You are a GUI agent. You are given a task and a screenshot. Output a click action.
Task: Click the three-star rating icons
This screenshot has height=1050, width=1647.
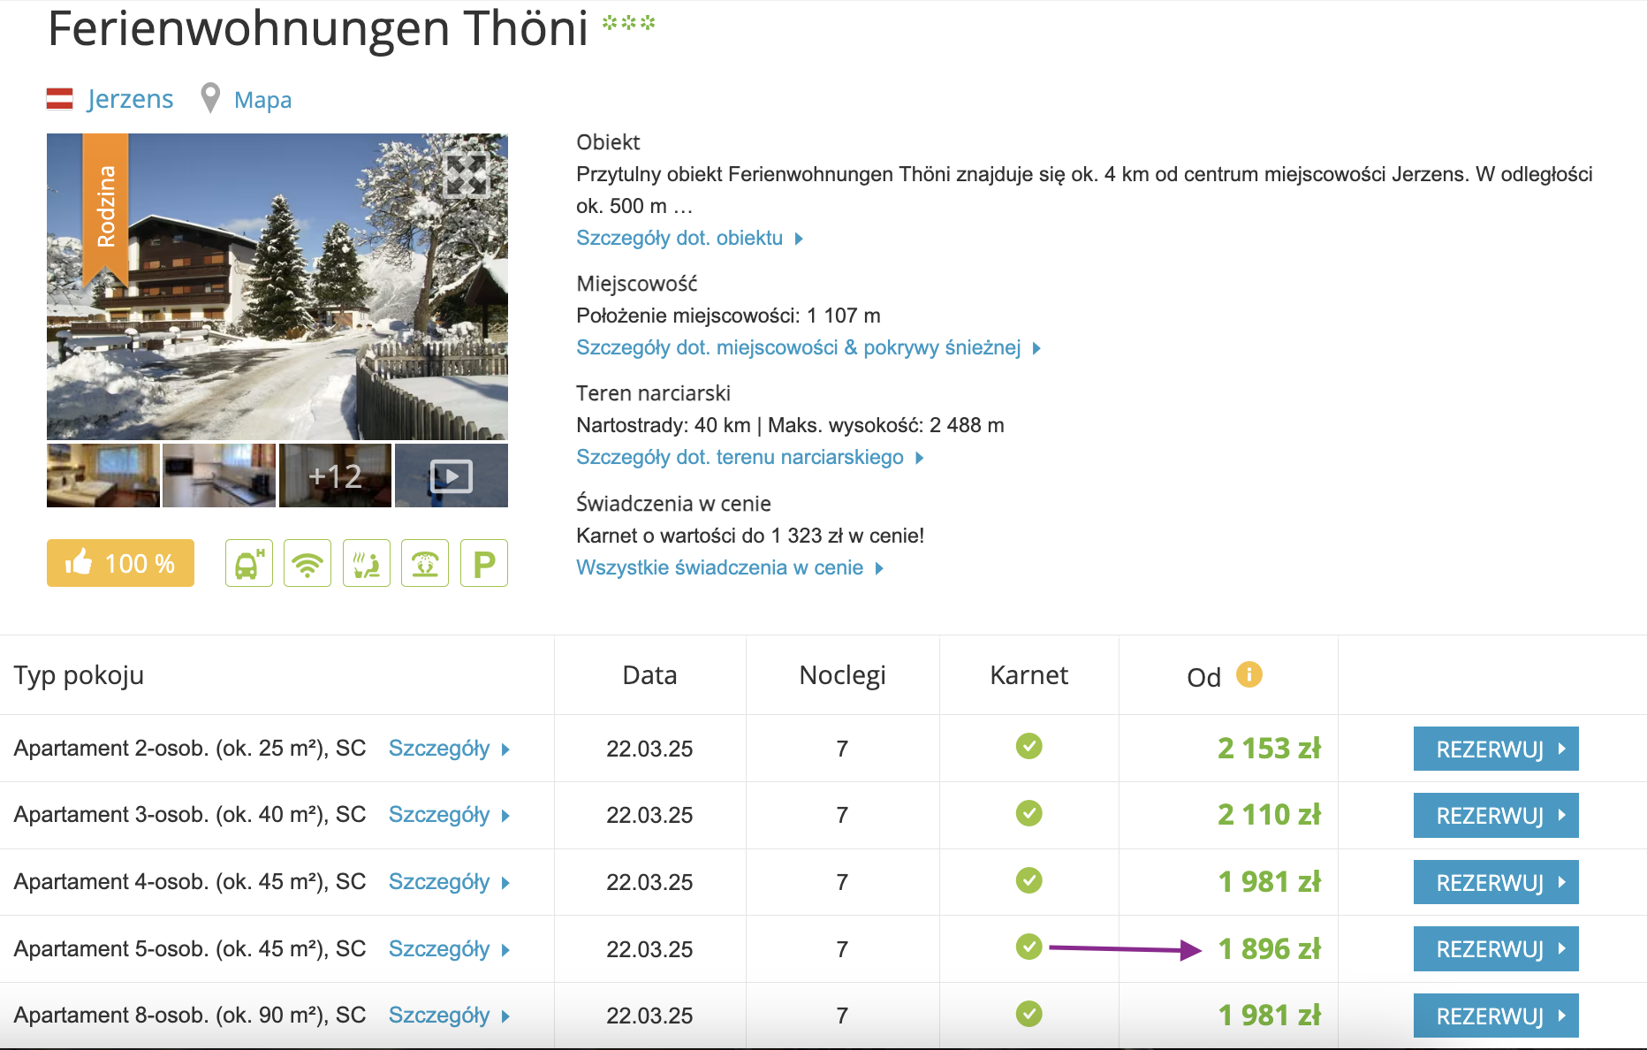[x=629, y=22]
